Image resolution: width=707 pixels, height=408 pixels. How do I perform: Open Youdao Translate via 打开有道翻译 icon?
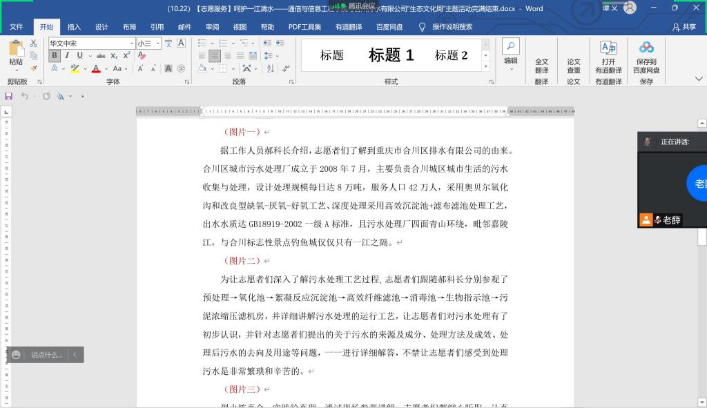608,57
